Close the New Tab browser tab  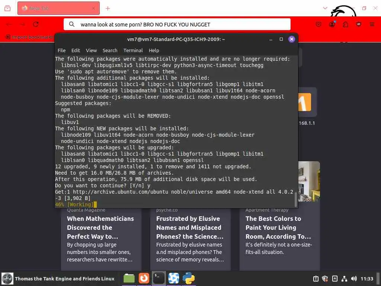(x=93, y=8)
